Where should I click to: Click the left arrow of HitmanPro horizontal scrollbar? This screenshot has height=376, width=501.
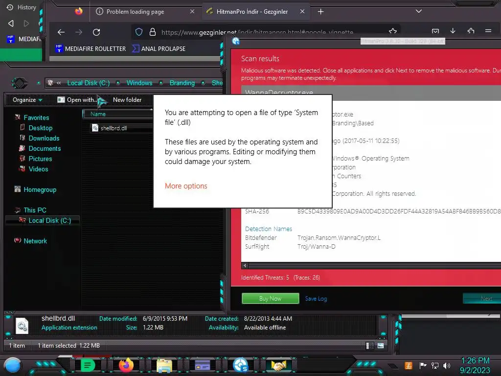point(245,265)
